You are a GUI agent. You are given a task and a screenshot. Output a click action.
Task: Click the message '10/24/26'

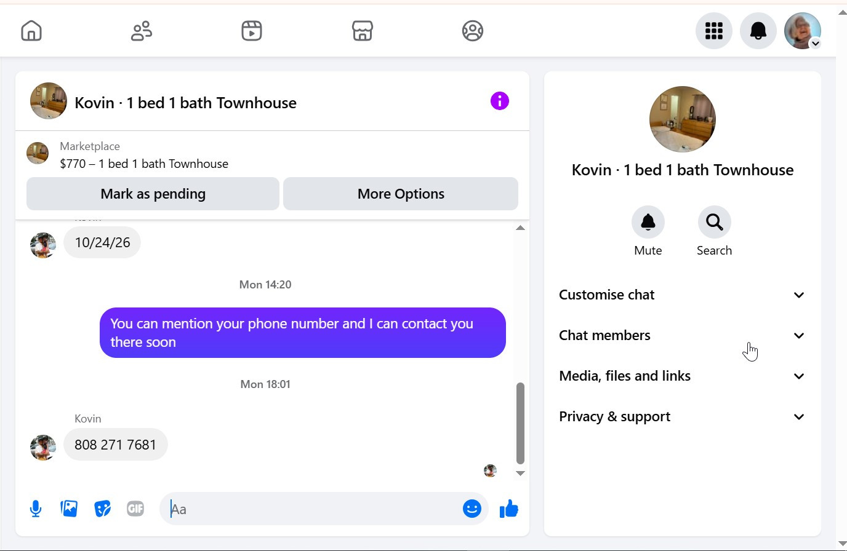102,242
